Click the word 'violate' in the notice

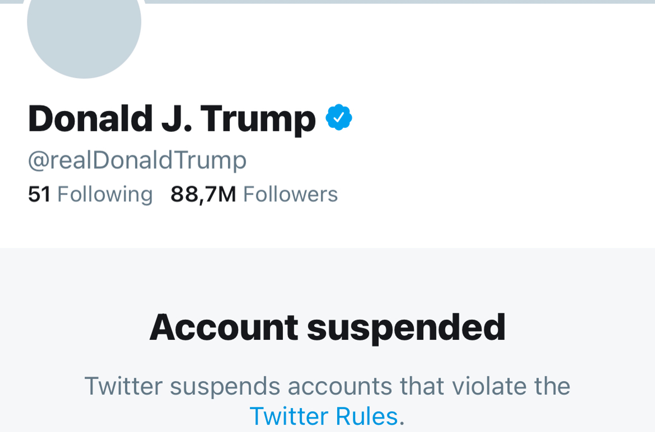[490, 386]
